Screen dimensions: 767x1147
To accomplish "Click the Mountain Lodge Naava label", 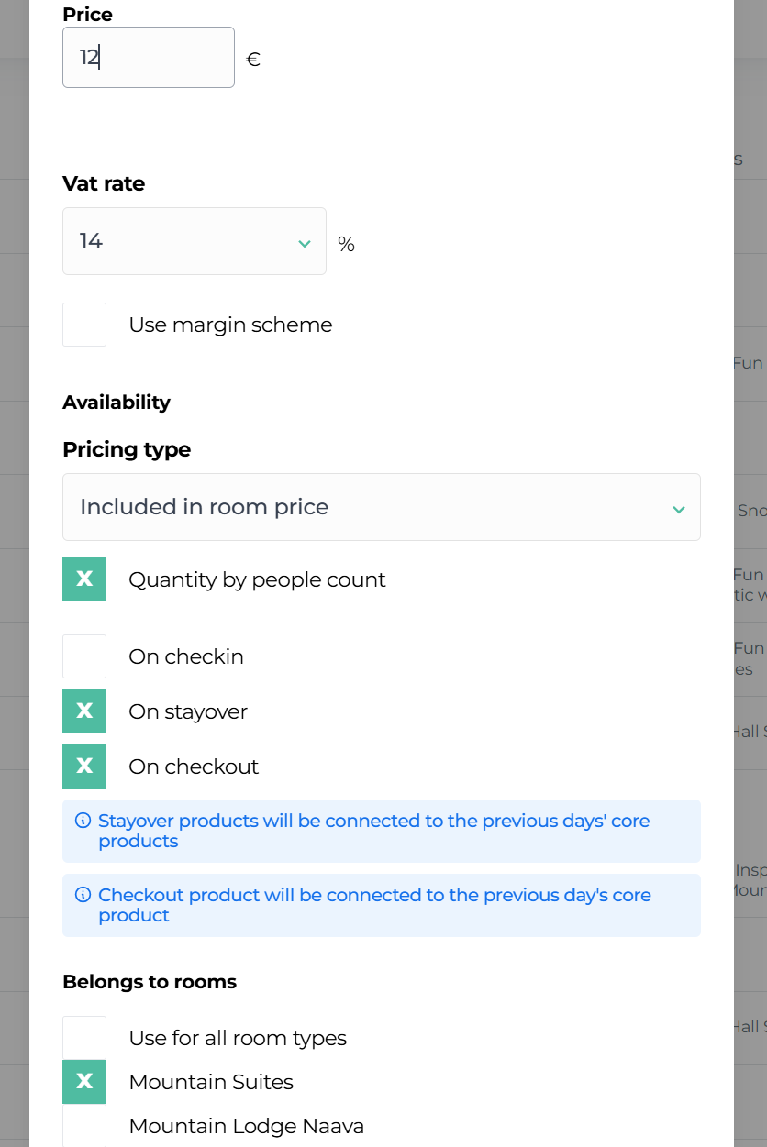I will (246, 1126).
